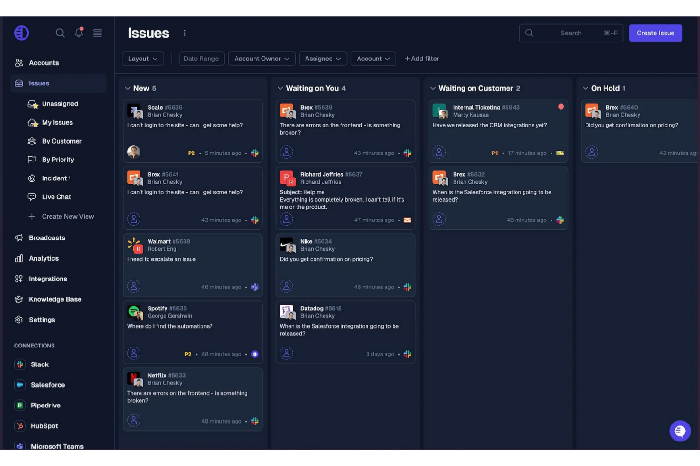Viewport: 700px width, 466px height.
Task: Open the Brex #5632 issue card
Action: [498, 198]
